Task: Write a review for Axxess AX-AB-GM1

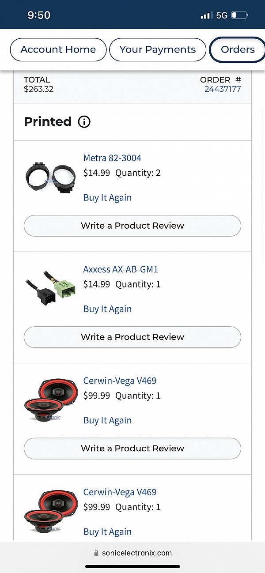Action: (132, 337)
